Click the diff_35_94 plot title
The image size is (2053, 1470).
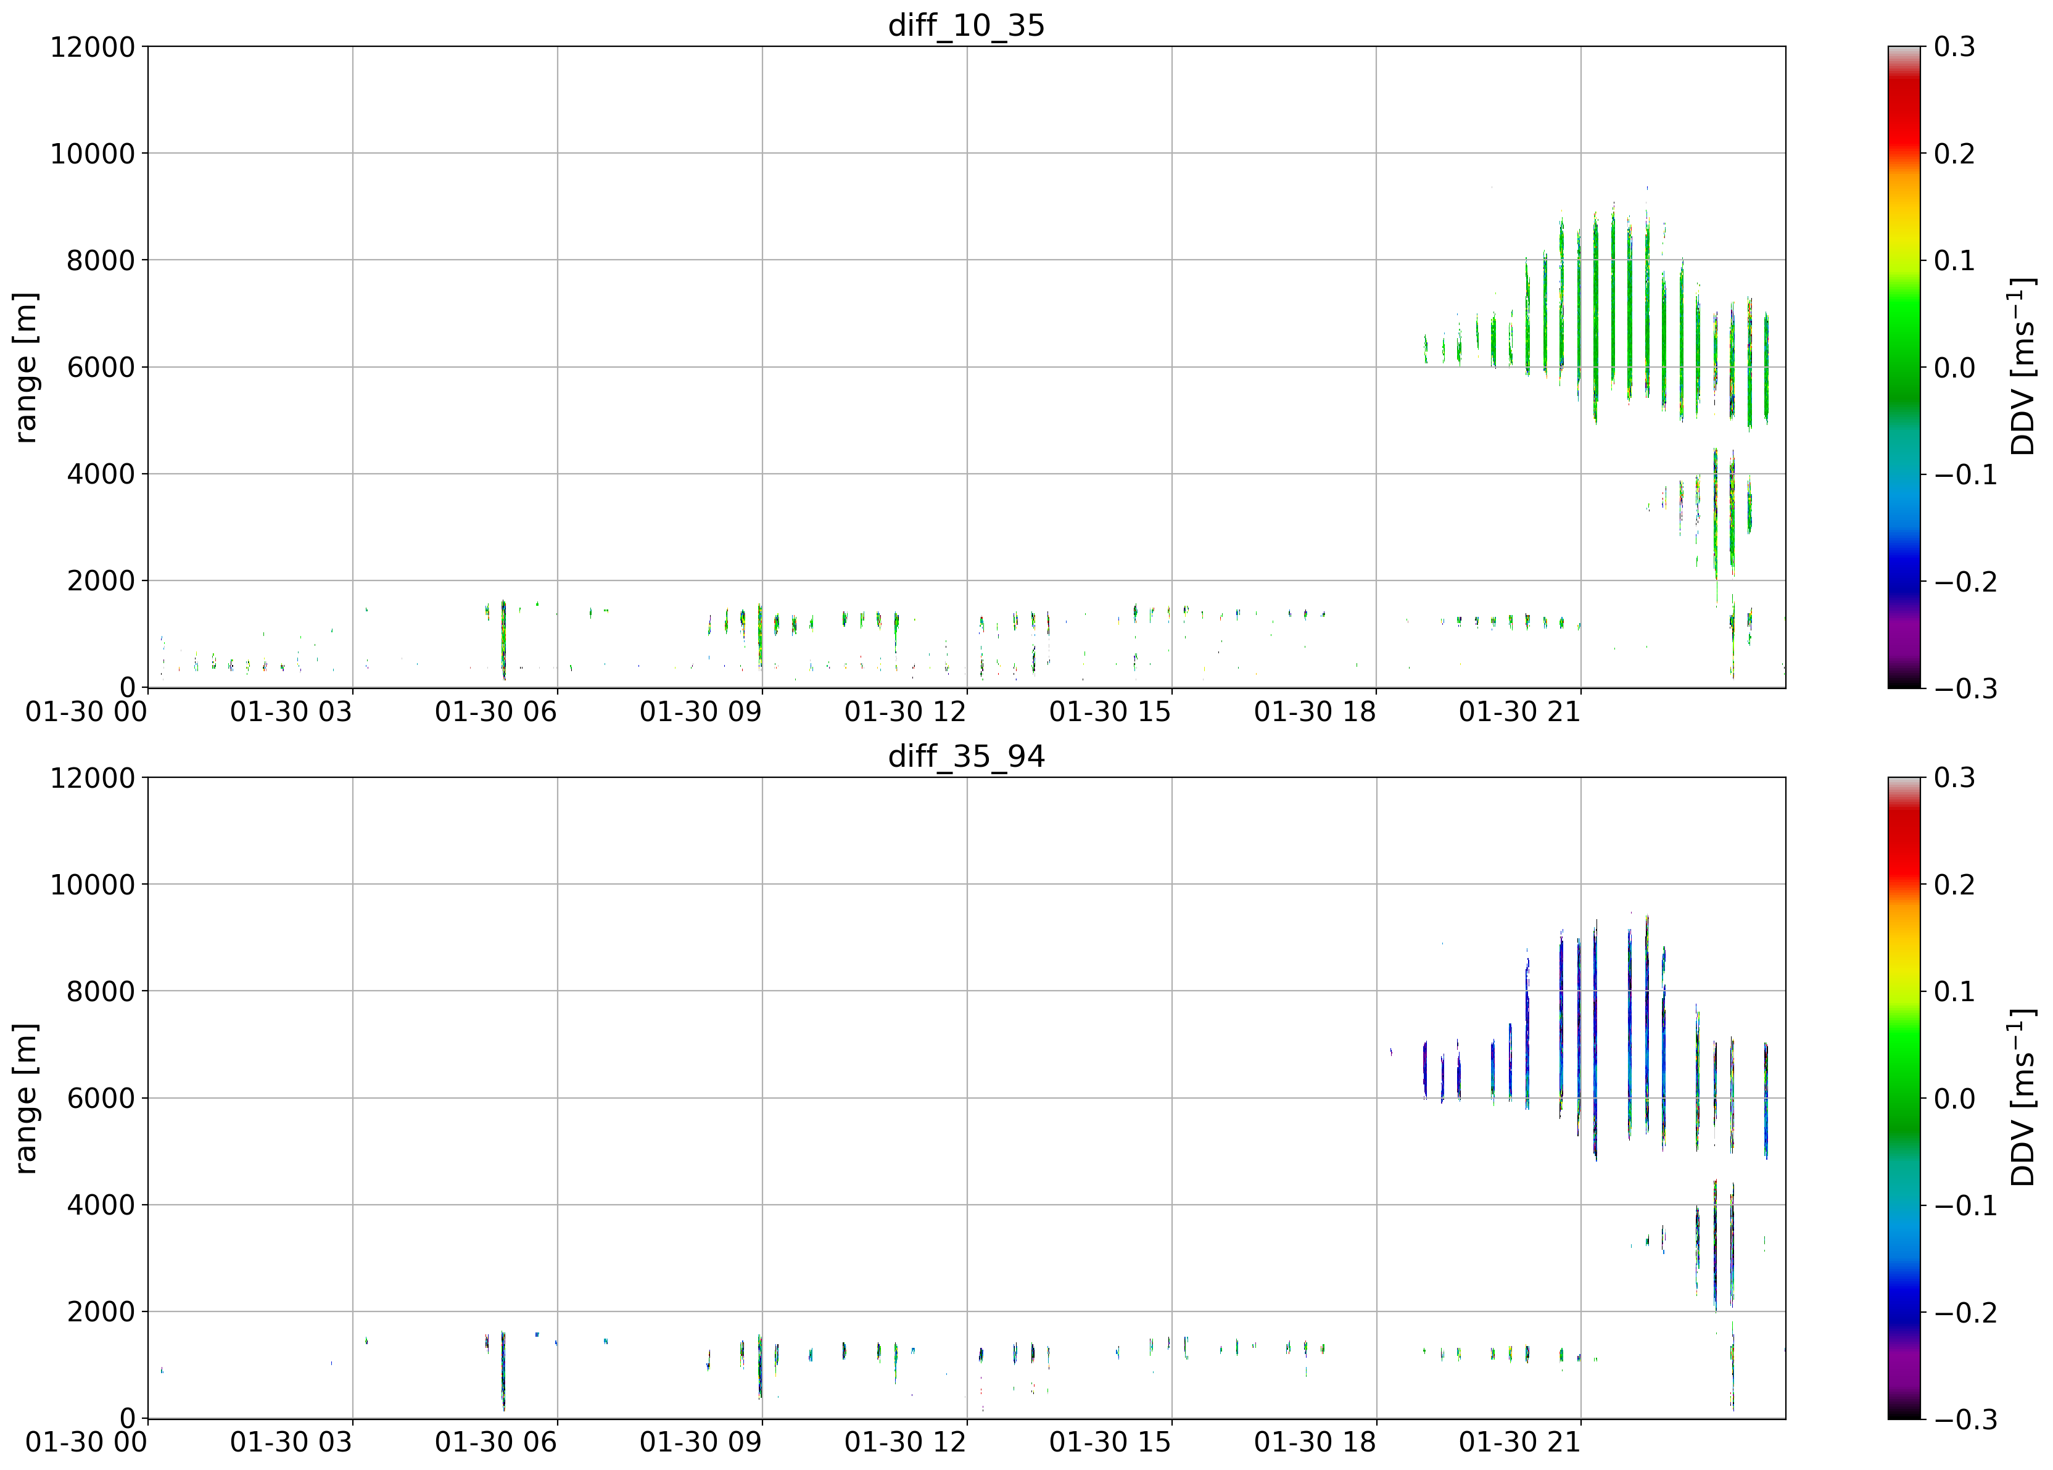pos(966,756)
